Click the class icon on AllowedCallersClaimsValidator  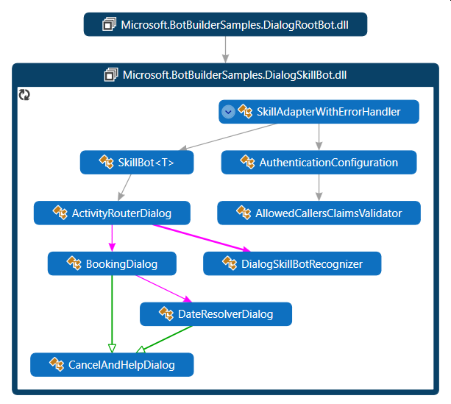pos(244,213)
